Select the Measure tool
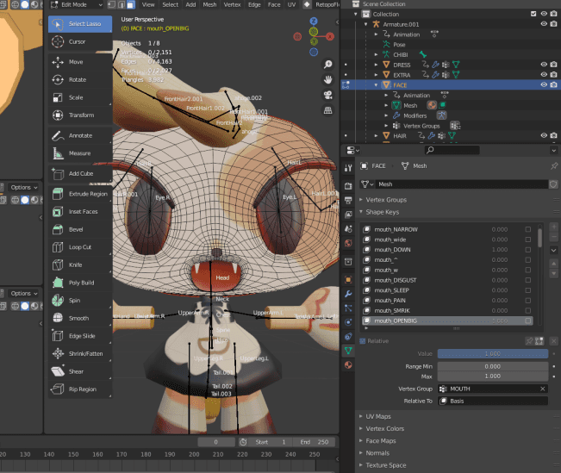Image resolution: width=561 pixels, height=473 pixels. [80, 153]
